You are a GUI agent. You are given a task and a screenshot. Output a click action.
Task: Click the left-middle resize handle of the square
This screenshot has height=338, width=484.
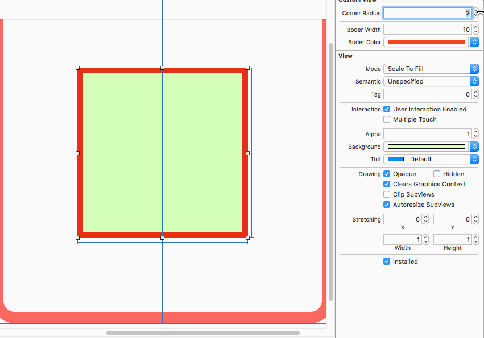click(77, 153)
